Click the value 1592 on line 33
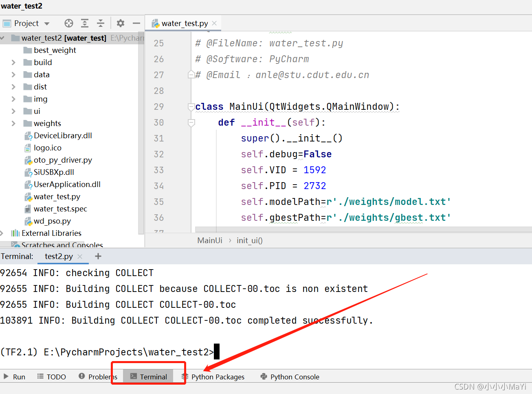Image resolution: width=532 pixels, height=394 pixels. click(x=315, y=170)
